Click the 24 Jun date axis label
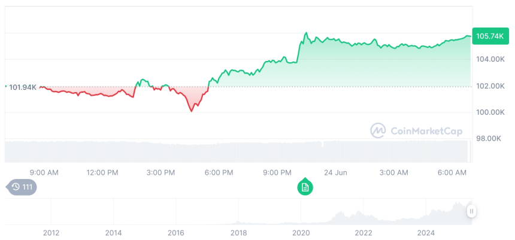The image size is (515, 240). click(335, 172)
